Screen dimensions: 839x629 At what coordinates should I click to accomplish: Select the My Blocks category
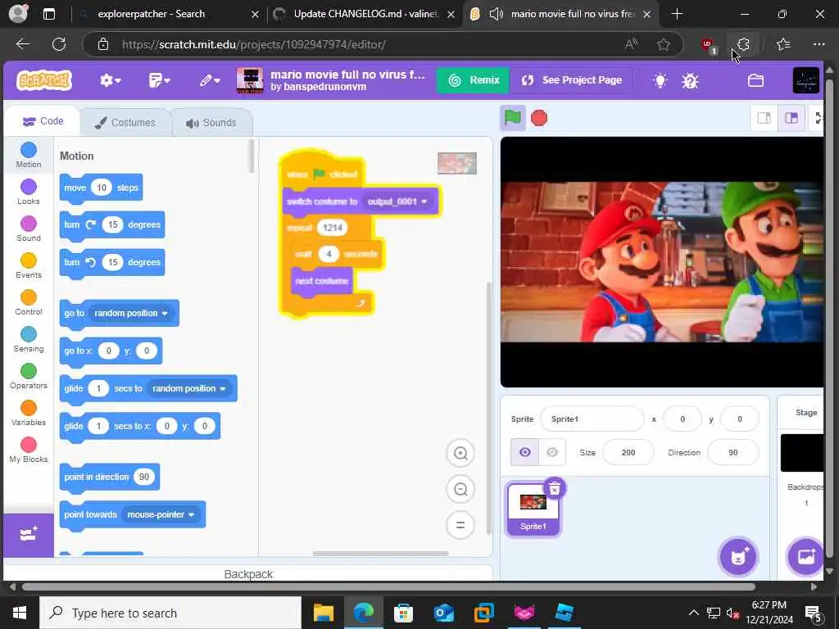tap(29, 450)
